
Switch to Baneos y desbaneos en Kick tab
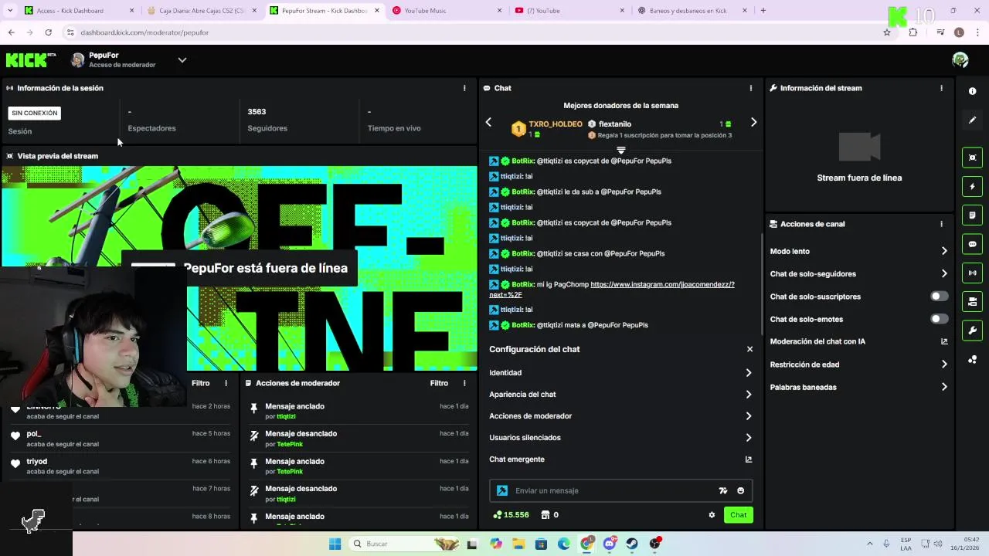pyautogui.click(x=692, y=11)
